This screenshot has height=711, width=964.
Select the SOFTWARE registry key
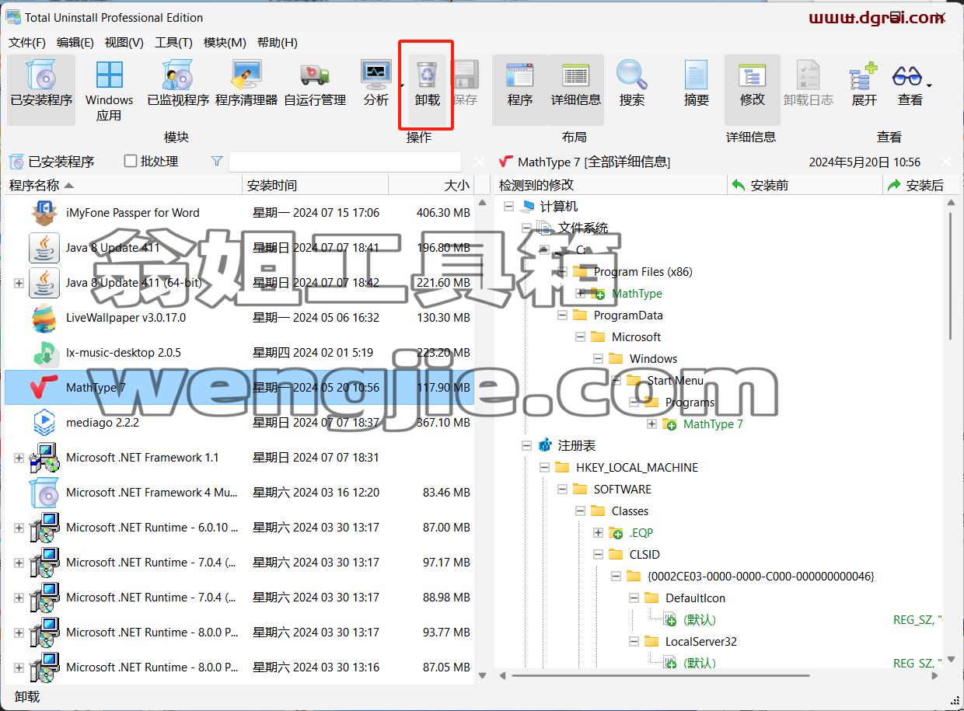pyautogui.click(x=622, y=490)
